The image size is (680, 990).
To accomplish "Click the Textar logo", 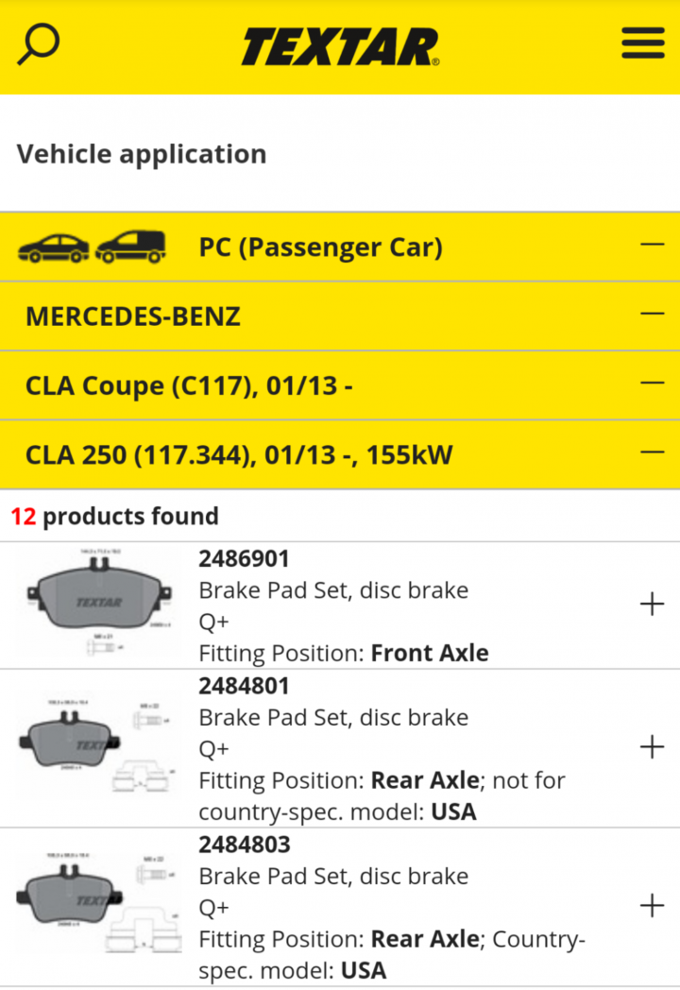I will click(340, 46).
